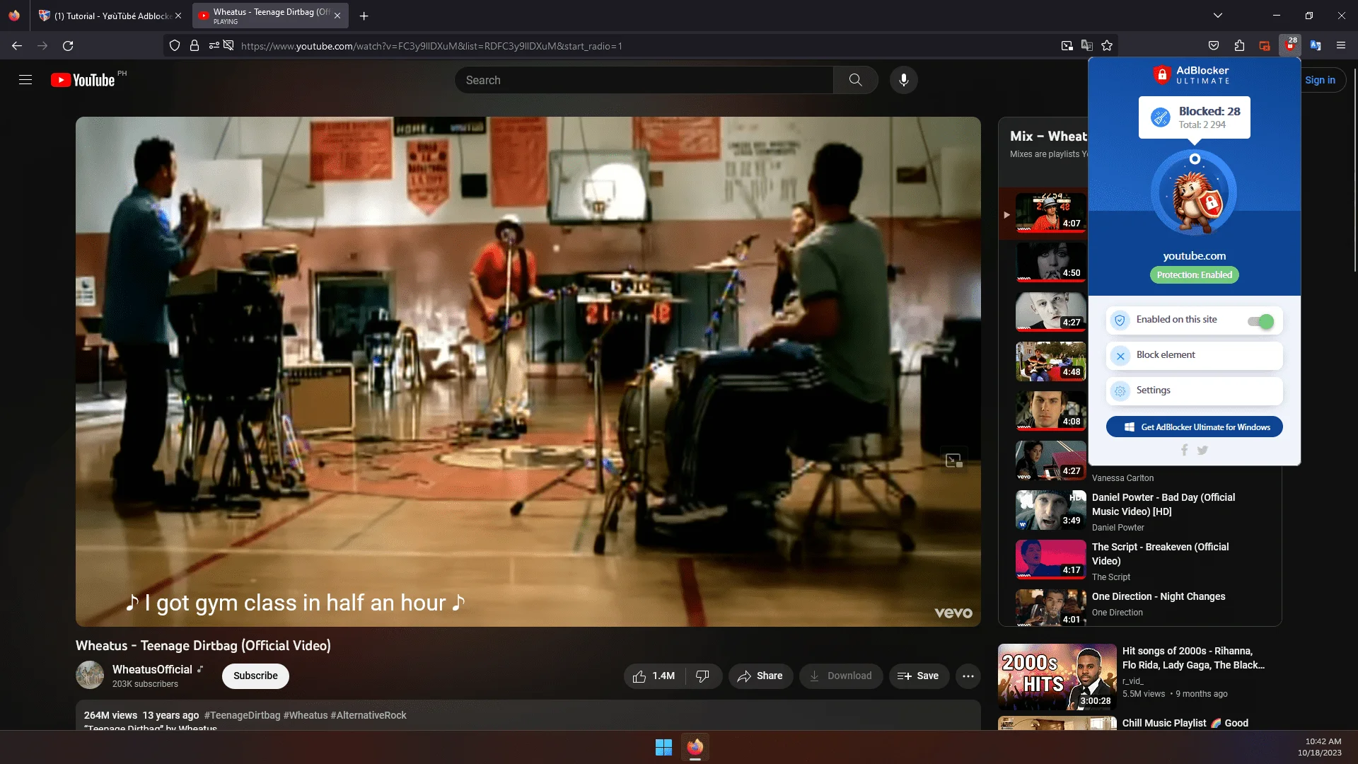Open the #TeenageDirtbag hashtag link

click(x=242, y=715)
